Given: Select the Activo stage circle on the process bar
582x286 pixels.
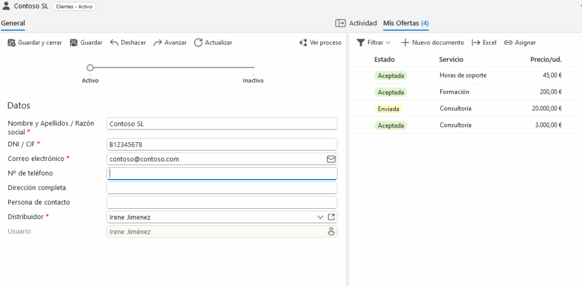Looking at the screenshot, I should tap(90, 68).
